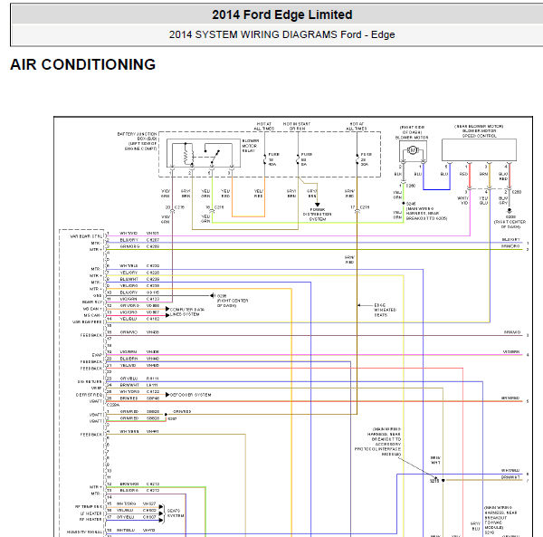Click the 30A fuse symbol

click(x=357, y=159)
